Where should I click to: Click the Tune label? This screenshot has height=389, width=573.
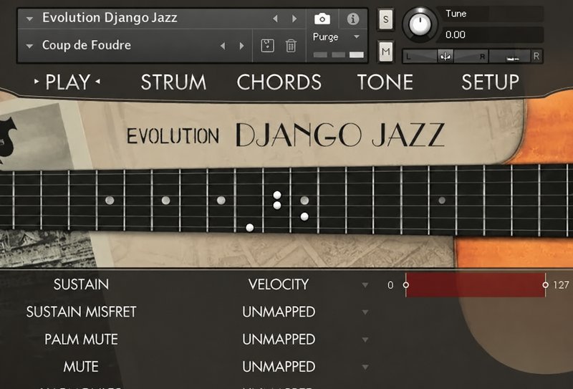[456, 14]
